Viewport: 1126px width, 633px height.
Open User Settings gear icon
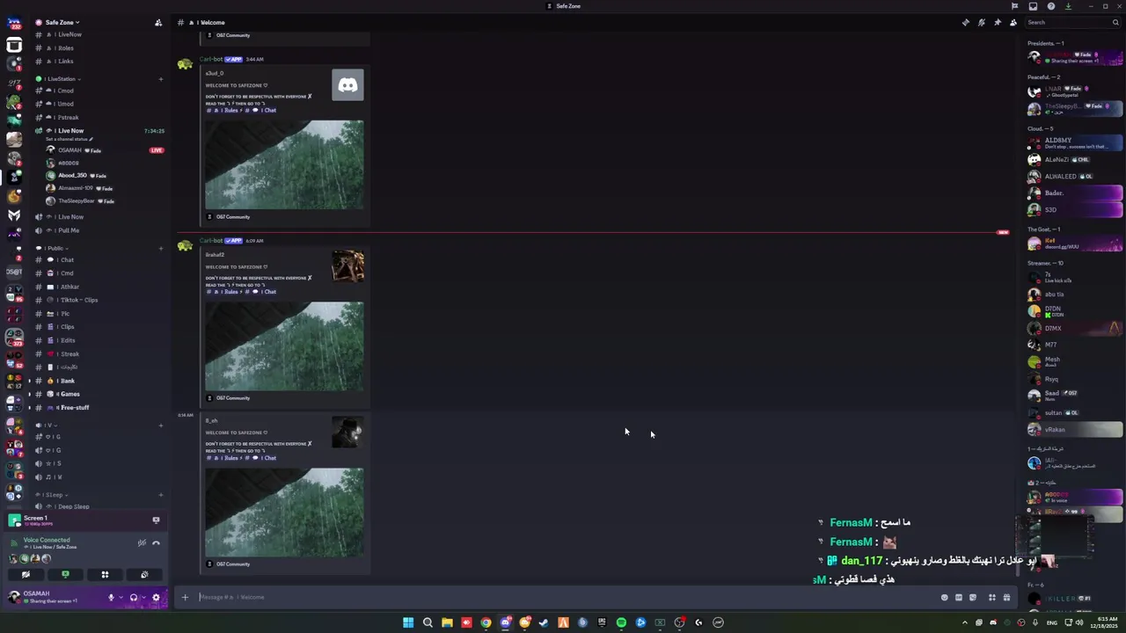coord(156,598)
